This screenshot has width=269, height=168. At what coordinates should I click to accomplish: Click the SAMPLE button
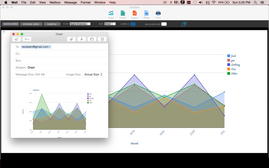[52, 24]
